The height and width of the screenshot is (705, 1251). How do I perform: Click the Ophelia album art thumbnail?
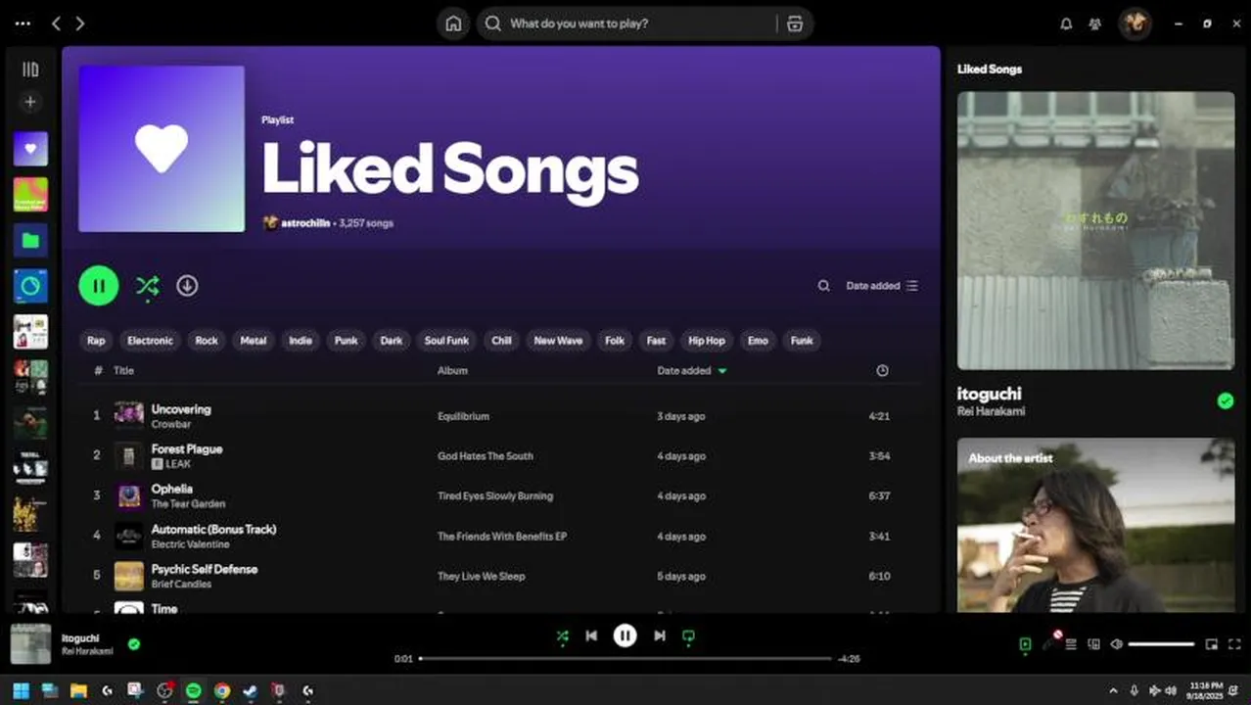point(129,495)
